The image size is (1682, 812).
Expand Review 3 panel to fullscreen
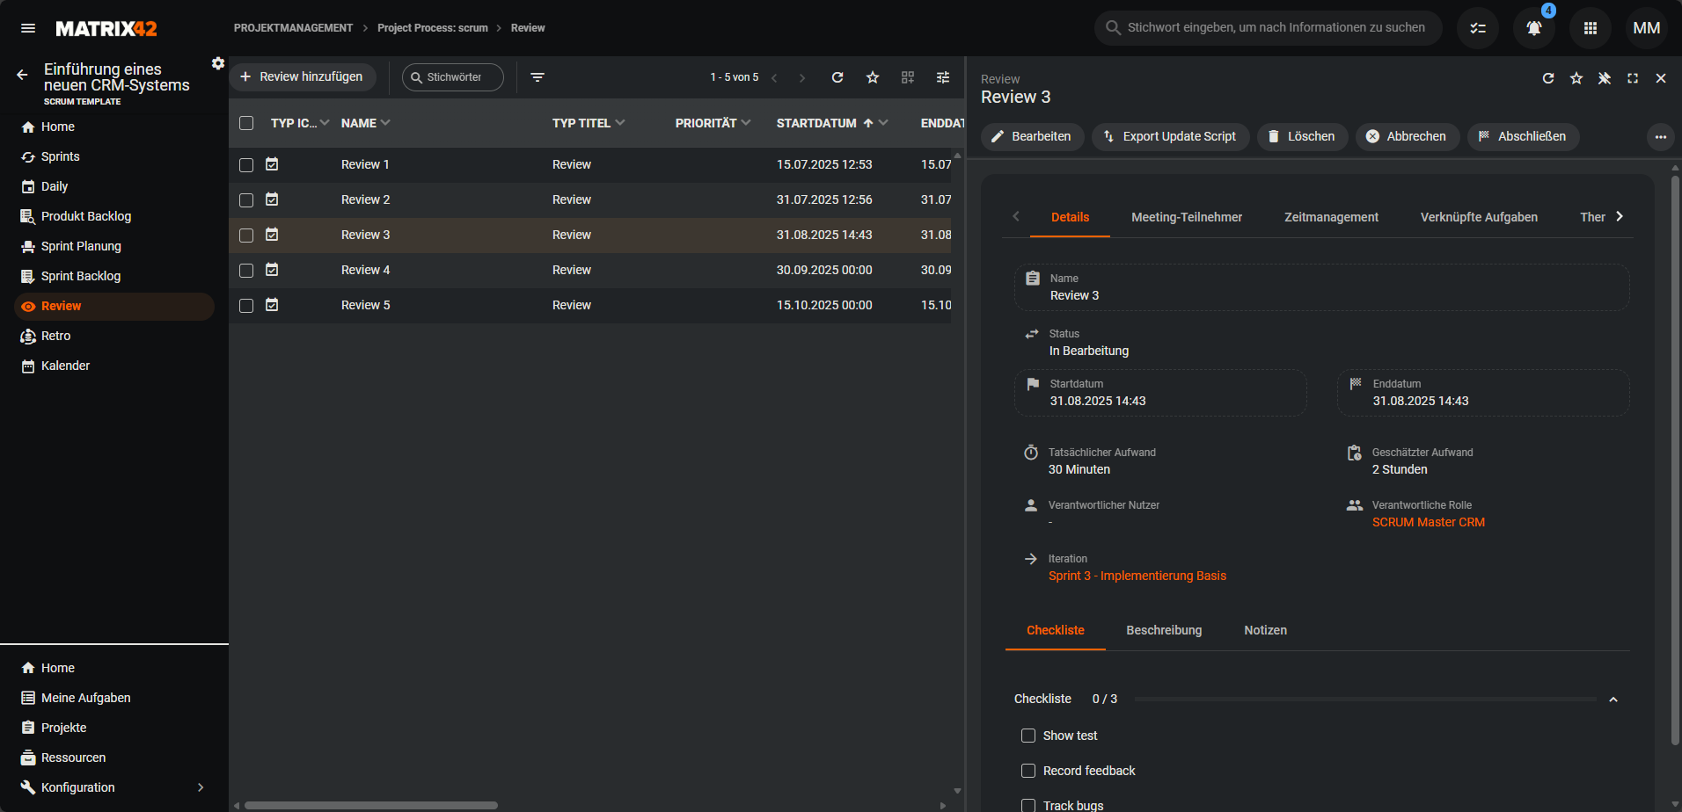(1633, 78)
